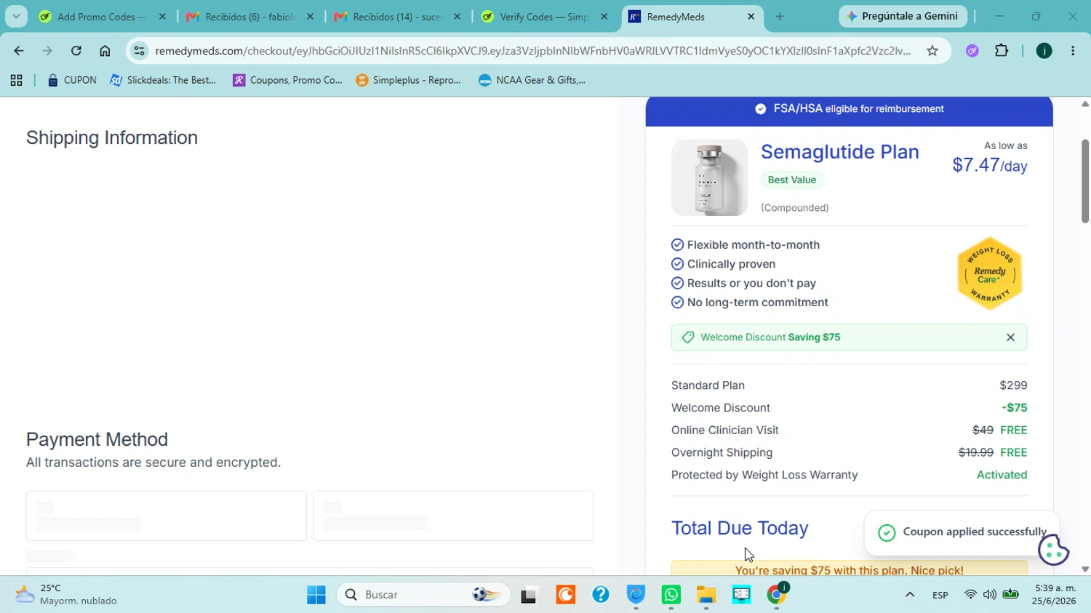This screenshot has height=613, width=1091.
Task: Open the NCAA Gear & Gifts bookmark
Action: pos(532,80)
